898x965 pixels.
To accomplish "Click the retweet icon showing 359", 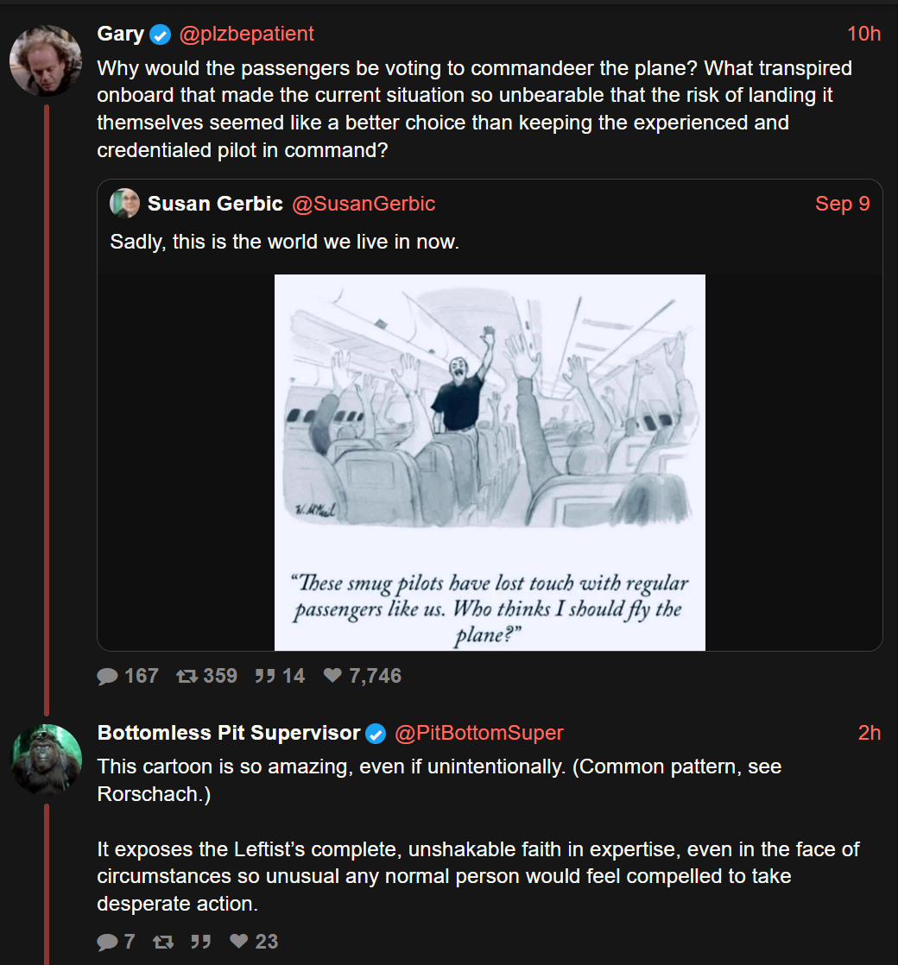I will pos(187,676).
